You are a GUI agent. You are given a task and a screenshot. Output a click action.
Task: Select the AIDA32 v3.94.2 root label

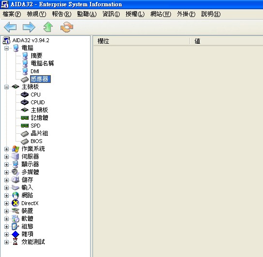coord(31,40)
